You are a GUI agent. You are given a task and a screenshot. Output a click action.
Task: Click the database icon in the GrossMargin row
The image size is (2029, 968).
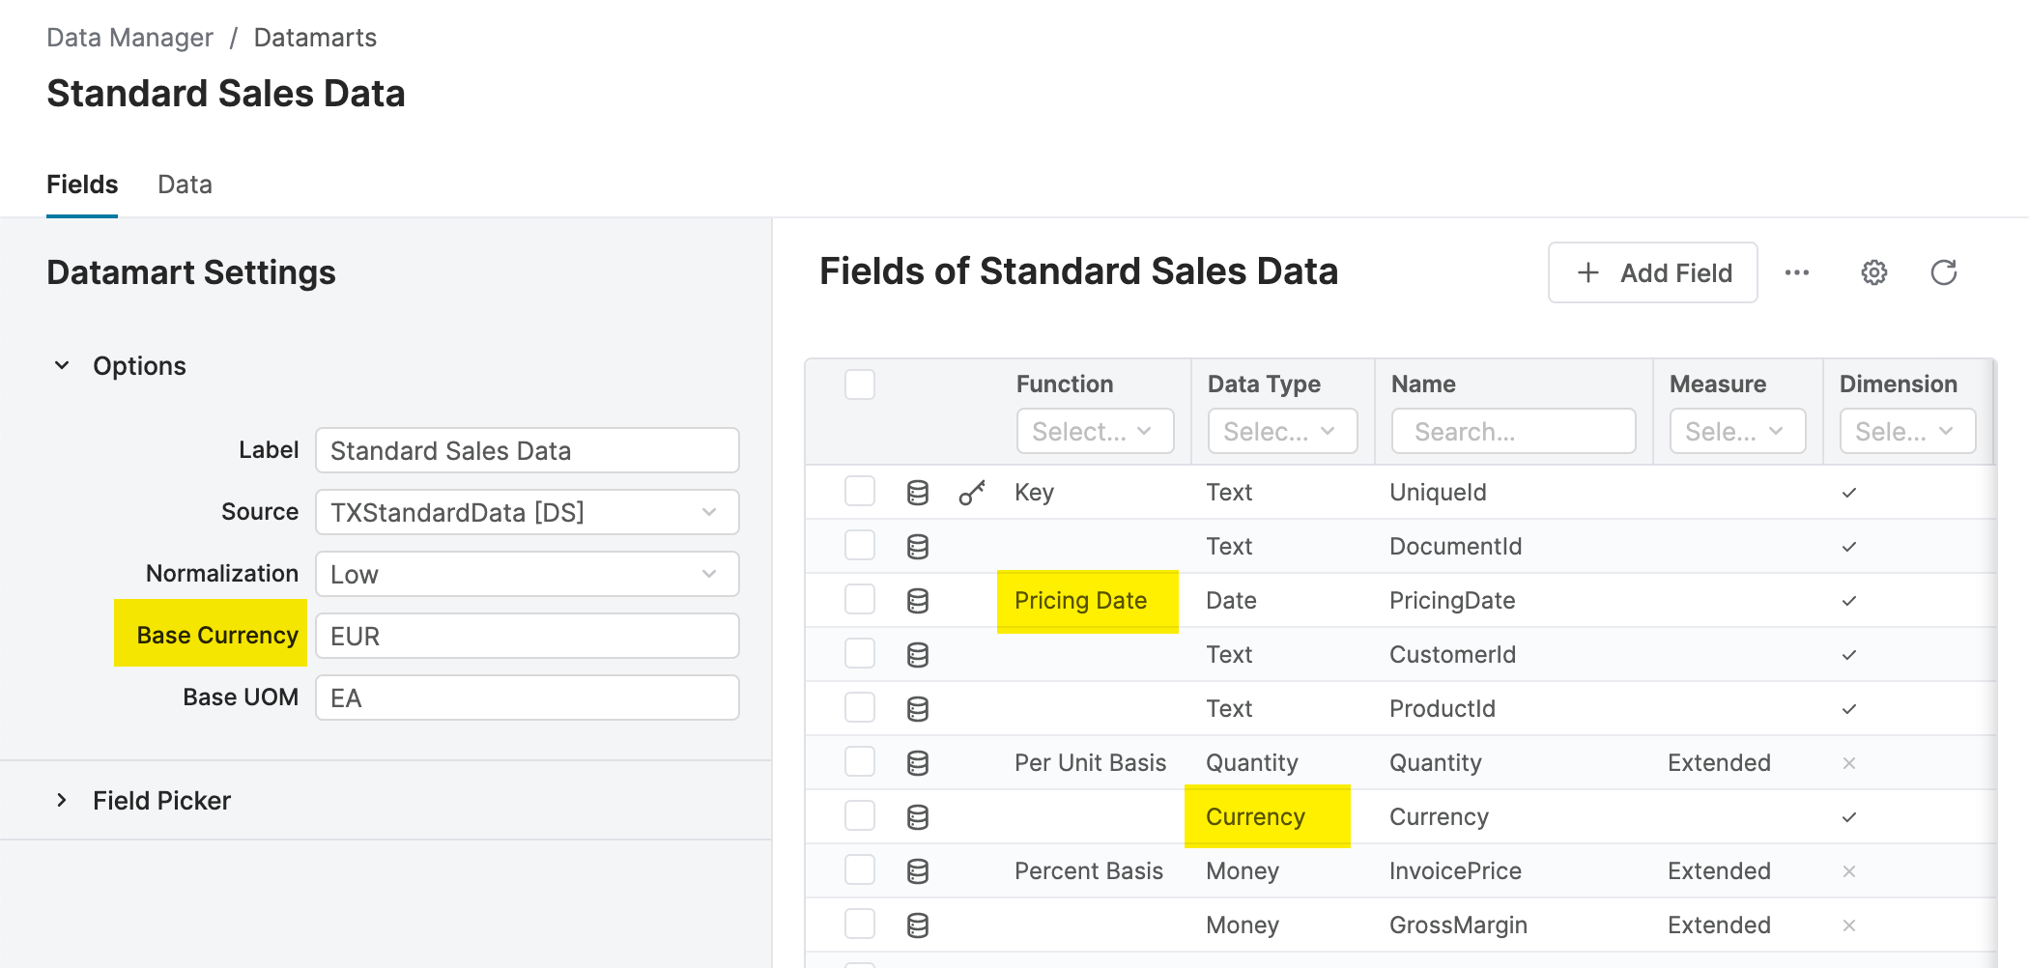(917, 925)
